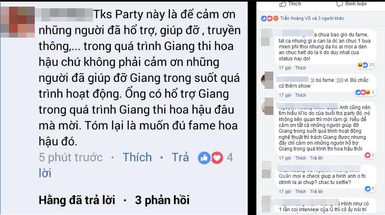Reply to the 'tìm hiểu kĩ lo do' comment
The width and height of the screenshot is (385, 215).
[316, 158]
